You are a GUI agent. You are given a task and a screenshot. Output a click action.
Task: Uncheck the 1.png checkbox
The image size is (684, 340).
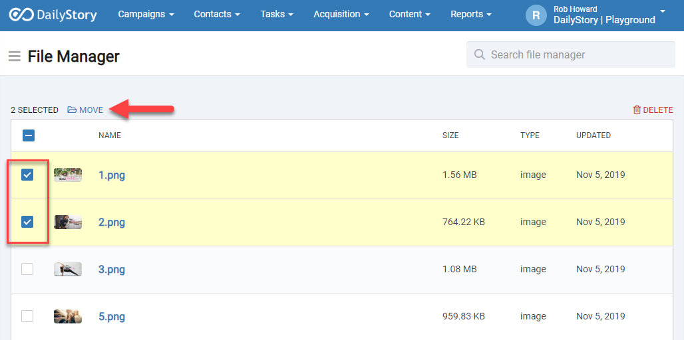click(27, 175)
